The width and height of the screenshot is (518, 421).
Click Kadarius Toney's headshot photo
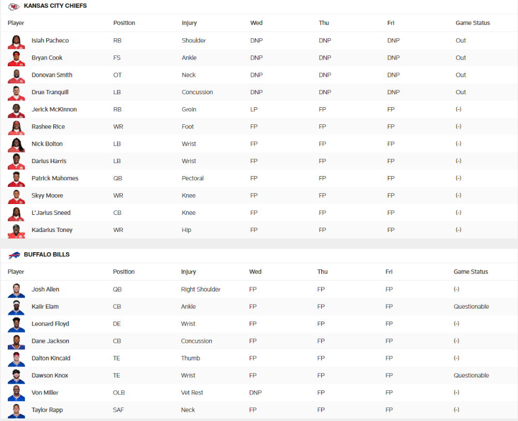16,231
